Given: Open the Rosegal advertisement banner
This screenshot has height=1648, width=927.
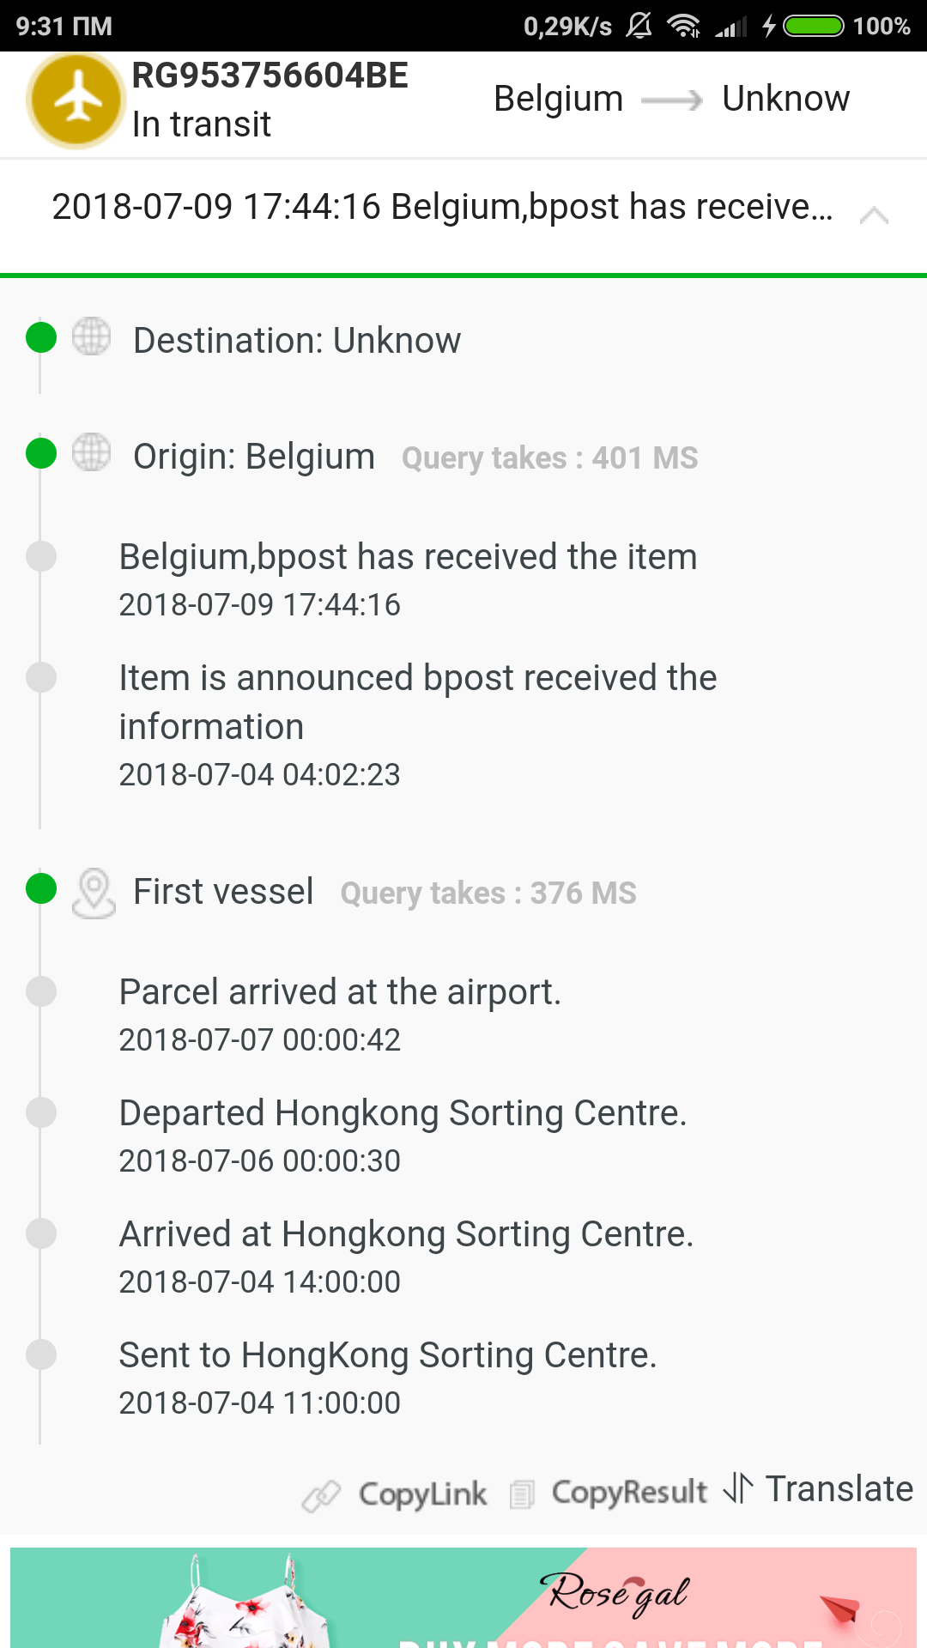Looking at the screenshot, I should pyautogui.click(x=463, y=1596).
